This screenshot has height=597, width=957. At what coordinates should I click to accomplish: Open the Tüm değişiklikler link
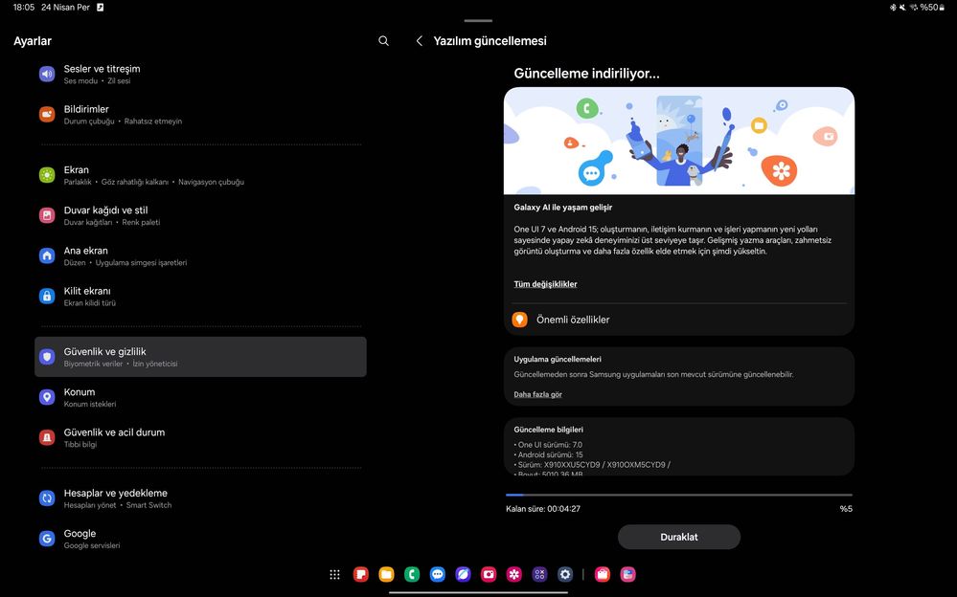click(x=545, y=284)
